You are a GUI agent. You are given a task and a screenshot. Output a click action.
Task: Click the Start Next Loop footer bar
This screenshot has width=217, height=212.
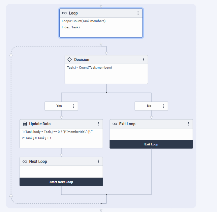coord(61,182)
